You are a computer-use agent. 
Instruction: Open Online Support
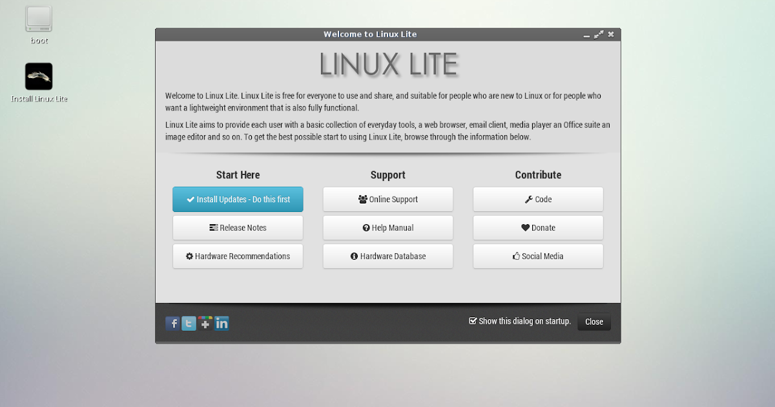387,199
